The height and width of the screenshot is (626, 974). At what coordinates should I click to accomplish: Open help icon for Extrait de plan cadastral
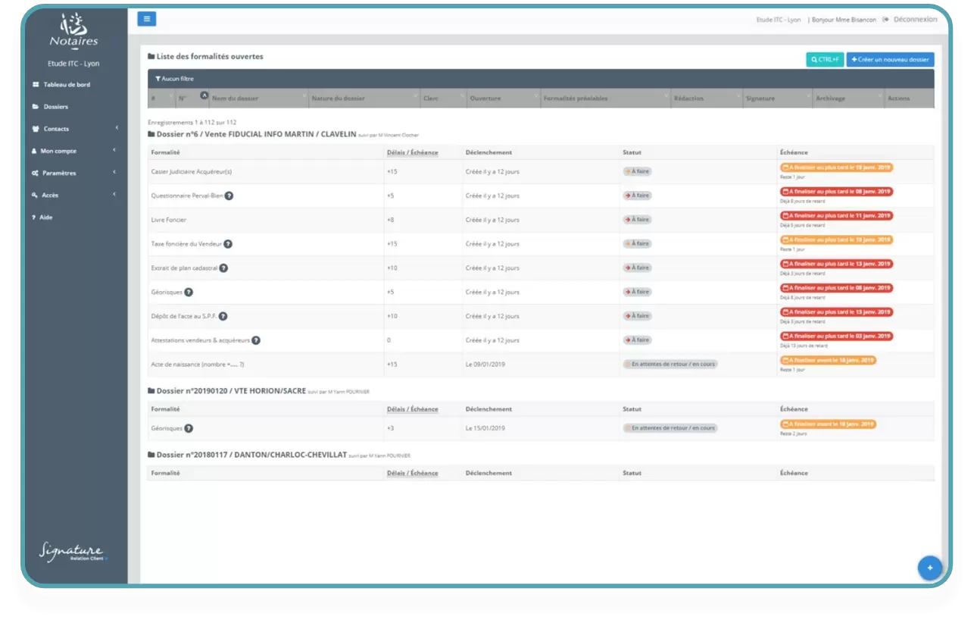[223, 268]
